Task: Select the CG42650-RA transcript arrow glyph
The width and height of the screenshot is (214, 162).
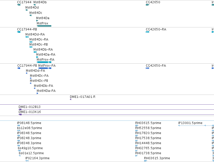Action: (148, 32)
